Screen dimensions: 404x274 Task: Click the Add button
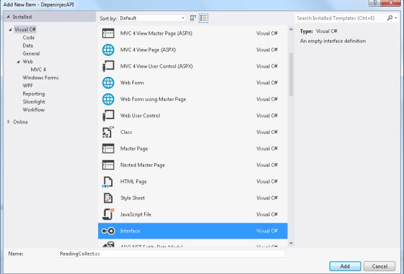(x=345, y=267)
